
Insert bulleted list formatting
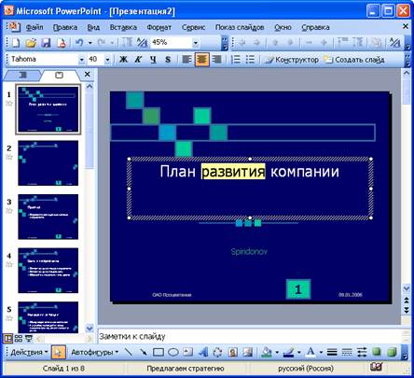pyautogui.click(x=250, y=59)
